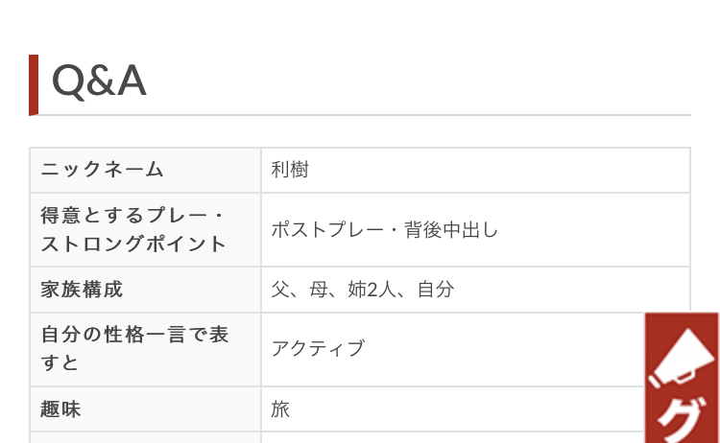
Task: Click the empty area right of 旅
Action: coord(466,409)
